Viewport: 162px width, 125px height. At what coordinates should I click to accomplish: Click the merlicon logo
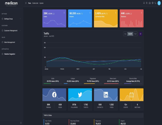11,4
